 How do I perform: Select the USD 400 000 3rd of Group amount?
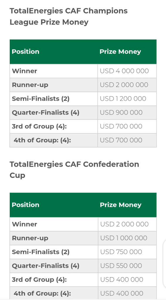click(122, 279)
